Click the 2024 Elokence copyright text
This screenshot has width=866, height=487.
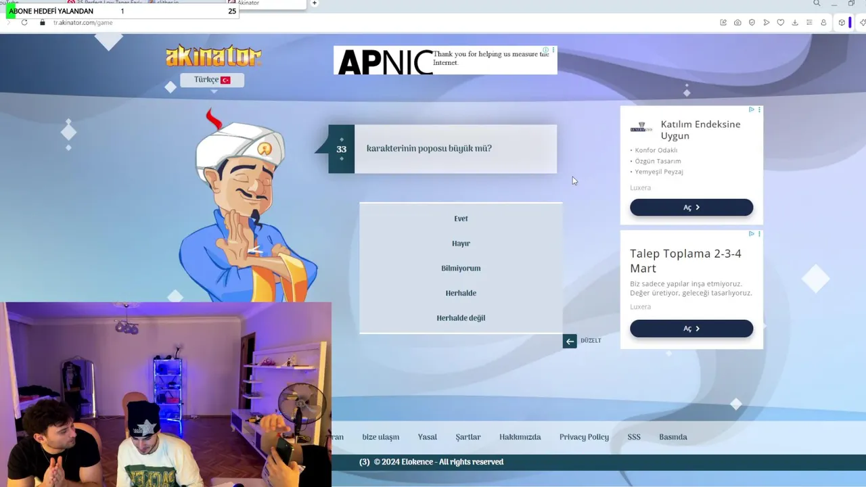438,462
